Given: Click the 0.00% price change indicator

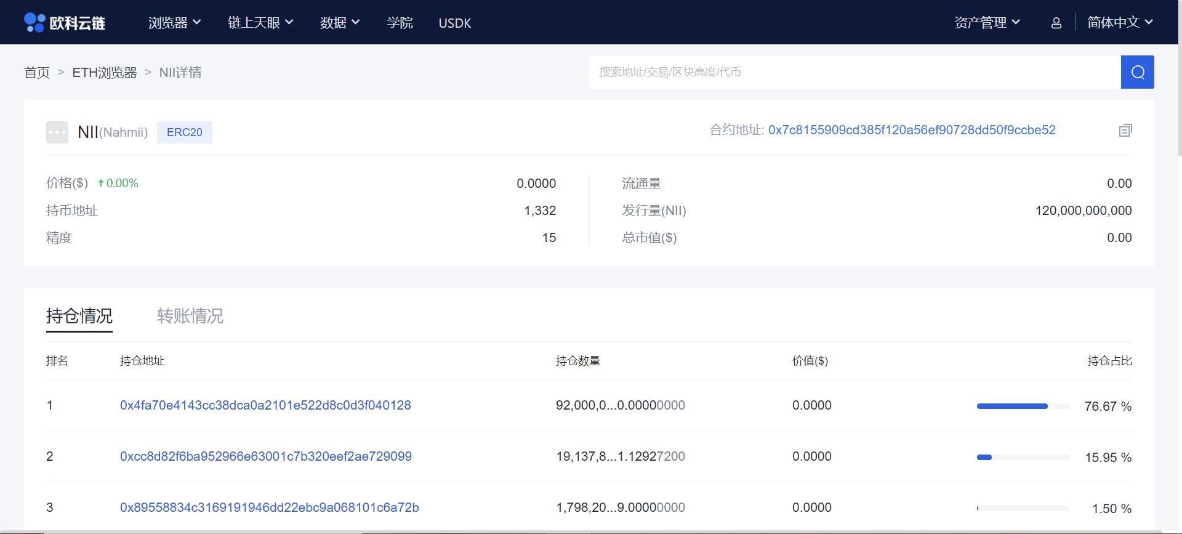Looking at the screenshot, I should point(118,184).
